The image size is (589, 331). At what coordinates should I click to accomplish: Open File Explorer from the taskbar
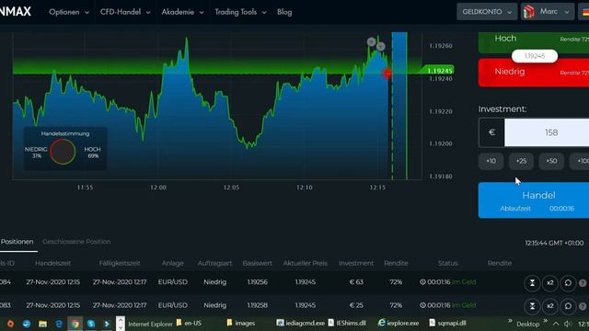coord(42,324)
